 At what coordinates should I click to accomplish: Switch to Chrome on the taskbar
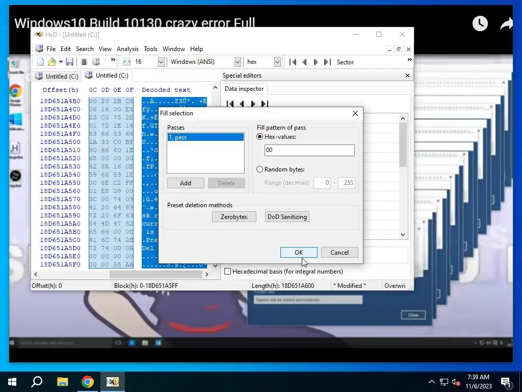88,382
